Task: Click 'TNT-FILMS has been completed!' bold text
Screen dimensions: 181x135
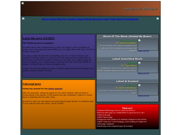Action: pyautogui.click(x=38, y=43)
